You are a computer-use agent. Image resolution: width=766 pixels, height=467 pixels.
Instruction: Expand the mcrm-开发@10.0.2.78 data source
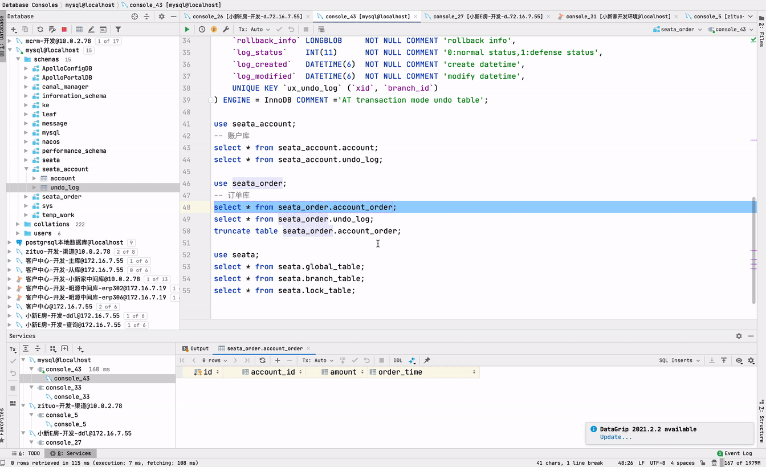coord(10,41)
